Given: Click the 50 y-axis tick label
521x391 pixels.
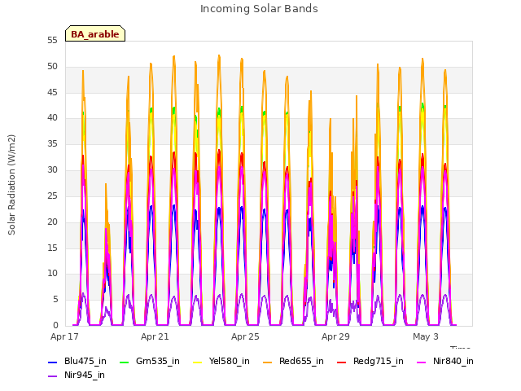Looking at the screenshot, I should coord(52,67).
